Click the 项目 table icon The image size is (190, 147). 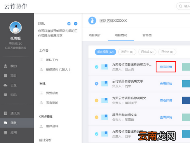5,76
